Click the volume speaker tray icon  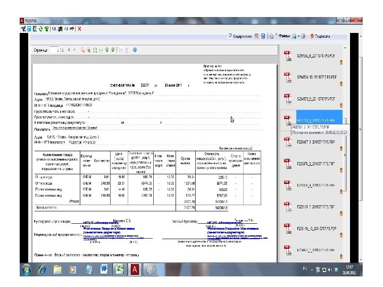click(330, 269)
